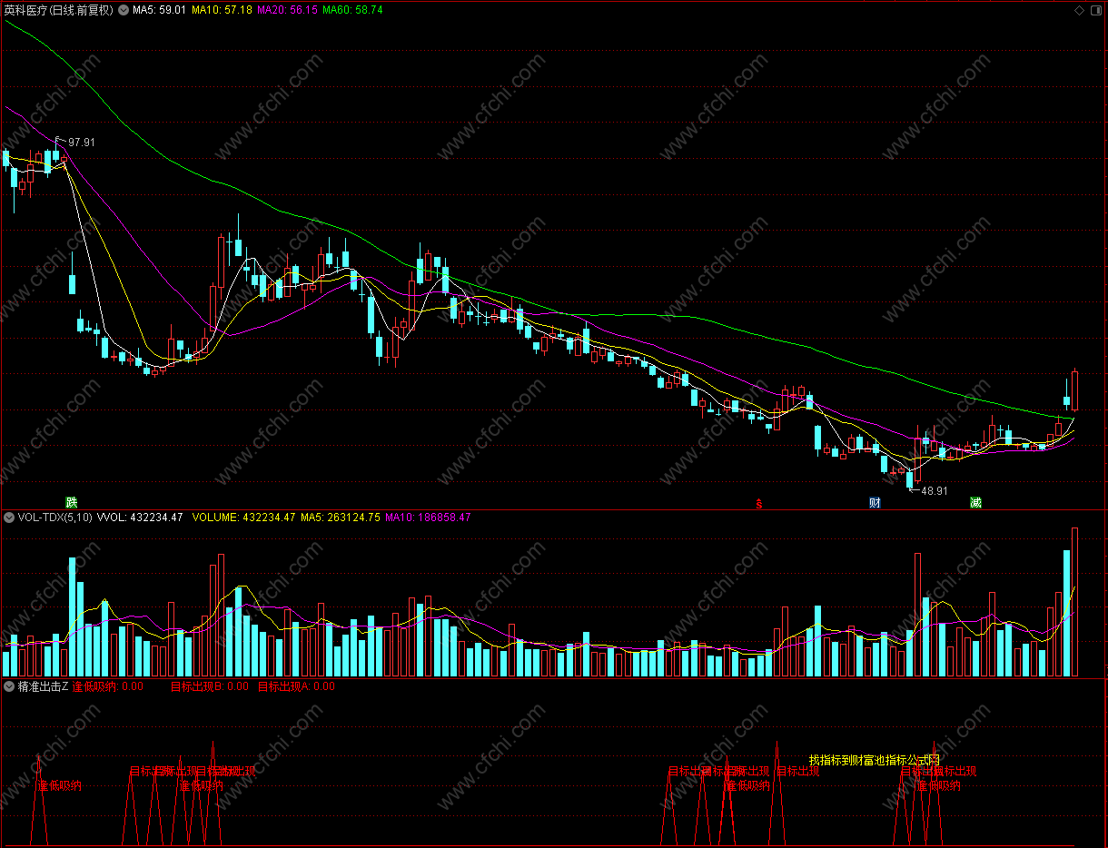Expand the 精准出击Z indicator menu arrow

pos(8,686)
